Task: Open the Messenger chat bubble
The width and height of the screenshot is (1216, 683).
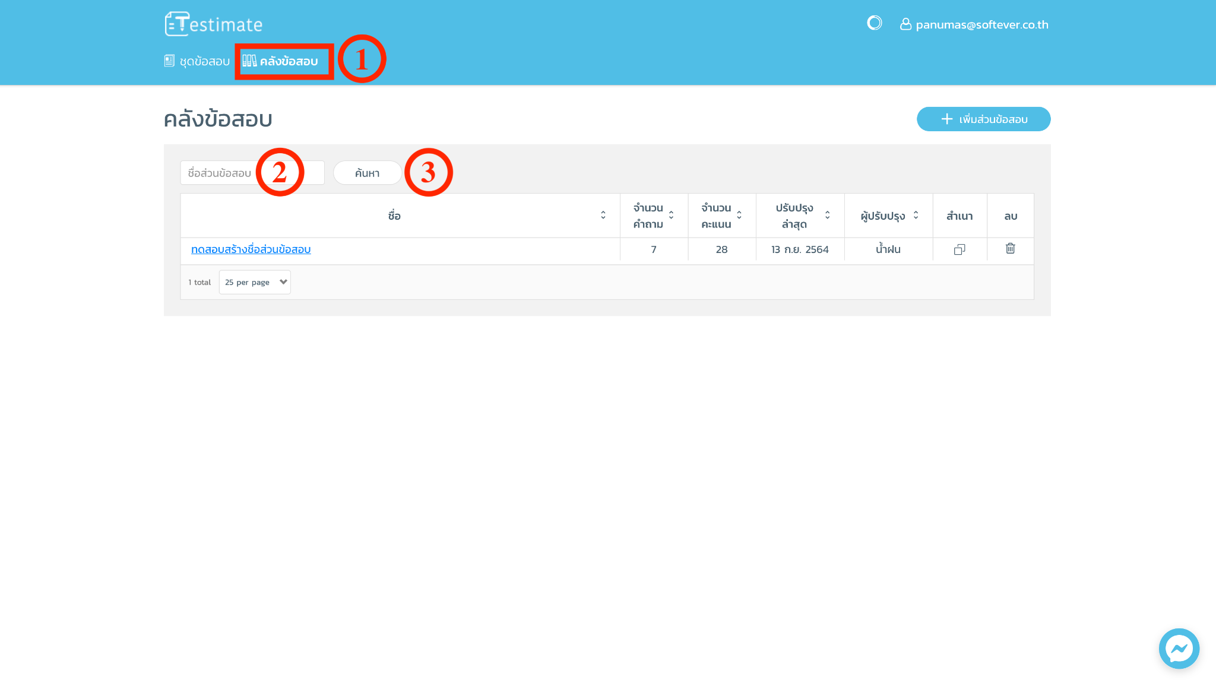Action: pyautogui.click(x=1179, y=649)
